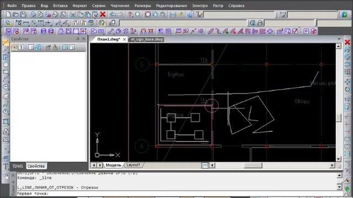Viewport: 353px width, 198px height.
Task: Select the Свойства tab at panel bottom
Action: point(36,166)
